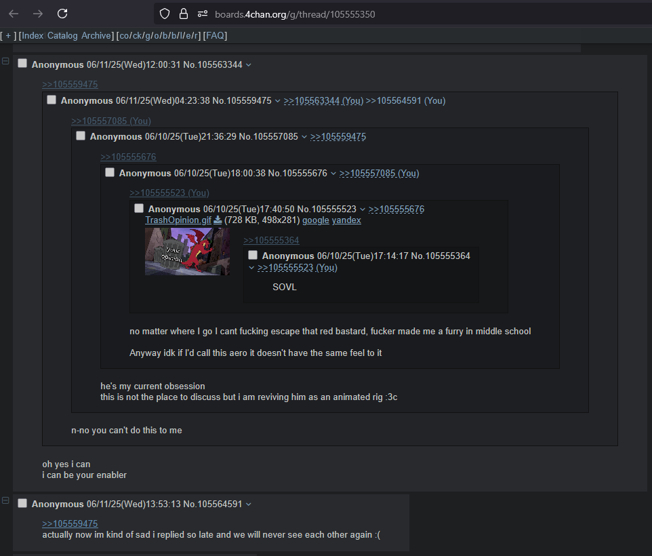This screenshot has width=652, height=556.
Task: Tick checkbox of post No.105559475
Action: (x=52, y=100)
